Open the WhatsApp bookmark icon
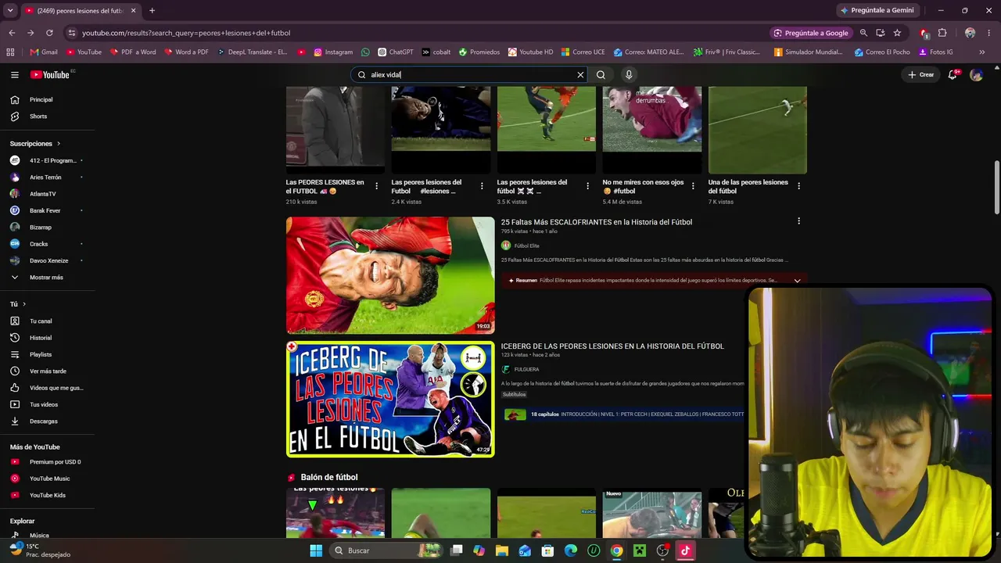 pyautogui.click(x=365, y=52)
